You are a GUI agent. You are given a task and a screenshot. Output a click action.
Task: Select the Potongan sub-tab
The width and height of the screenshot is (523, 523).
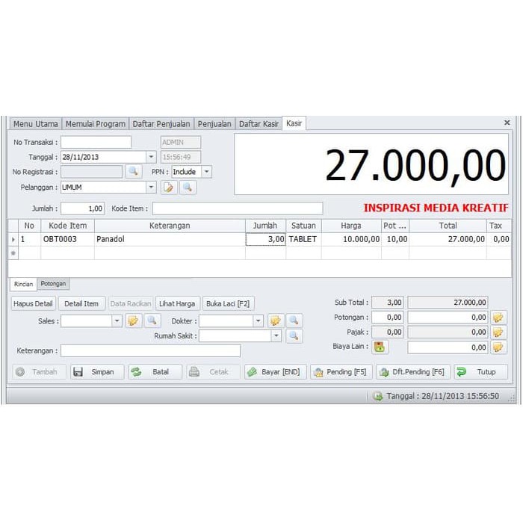53,284
